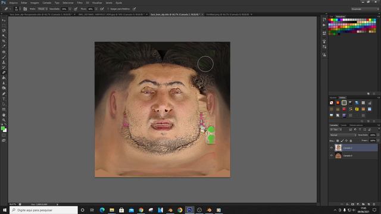This screenshot has height=214, width=381.
Task: Select the History Brush tool
Action: pos(4,67)
